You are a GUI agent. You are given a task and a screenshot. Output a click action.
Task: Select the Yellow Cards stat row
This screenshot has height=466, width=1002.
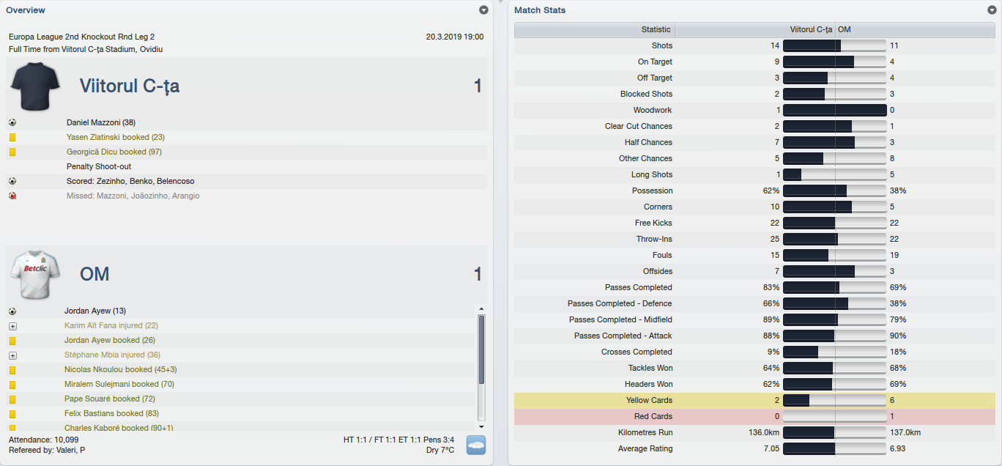754,400
